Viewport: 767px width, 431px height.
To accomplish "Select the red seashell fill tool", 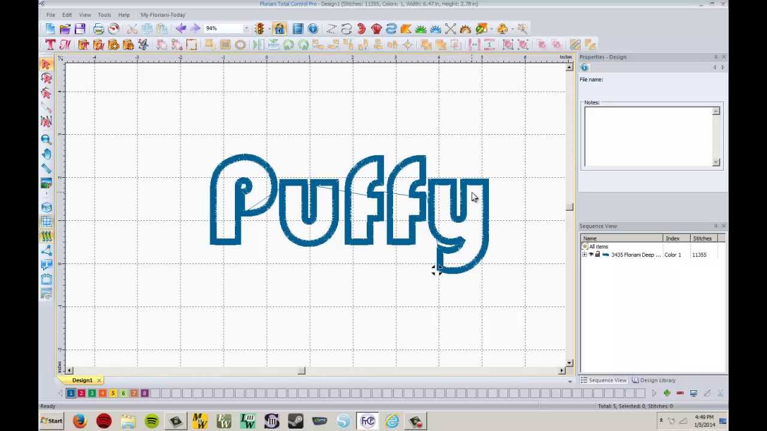I will pyautogui.click(x=376, y=29).
